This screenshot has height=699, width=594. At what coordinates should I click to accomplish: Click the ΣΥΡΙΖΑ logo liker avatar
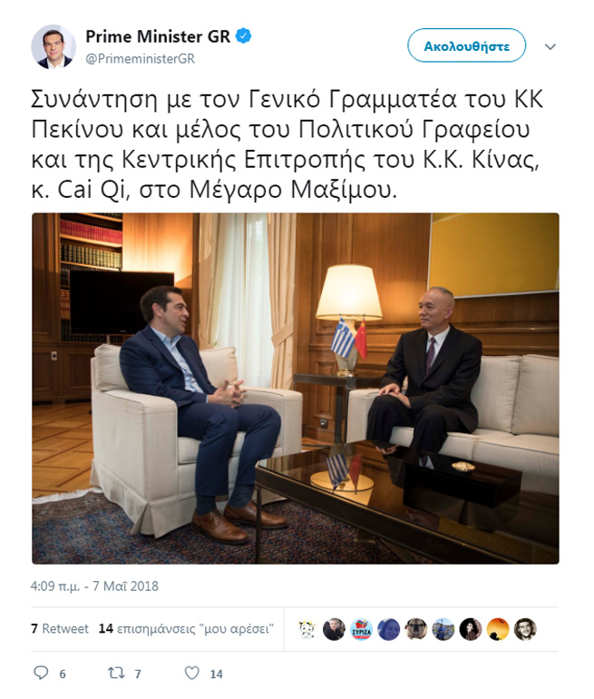pyautogui.click(x=361, y=629)
